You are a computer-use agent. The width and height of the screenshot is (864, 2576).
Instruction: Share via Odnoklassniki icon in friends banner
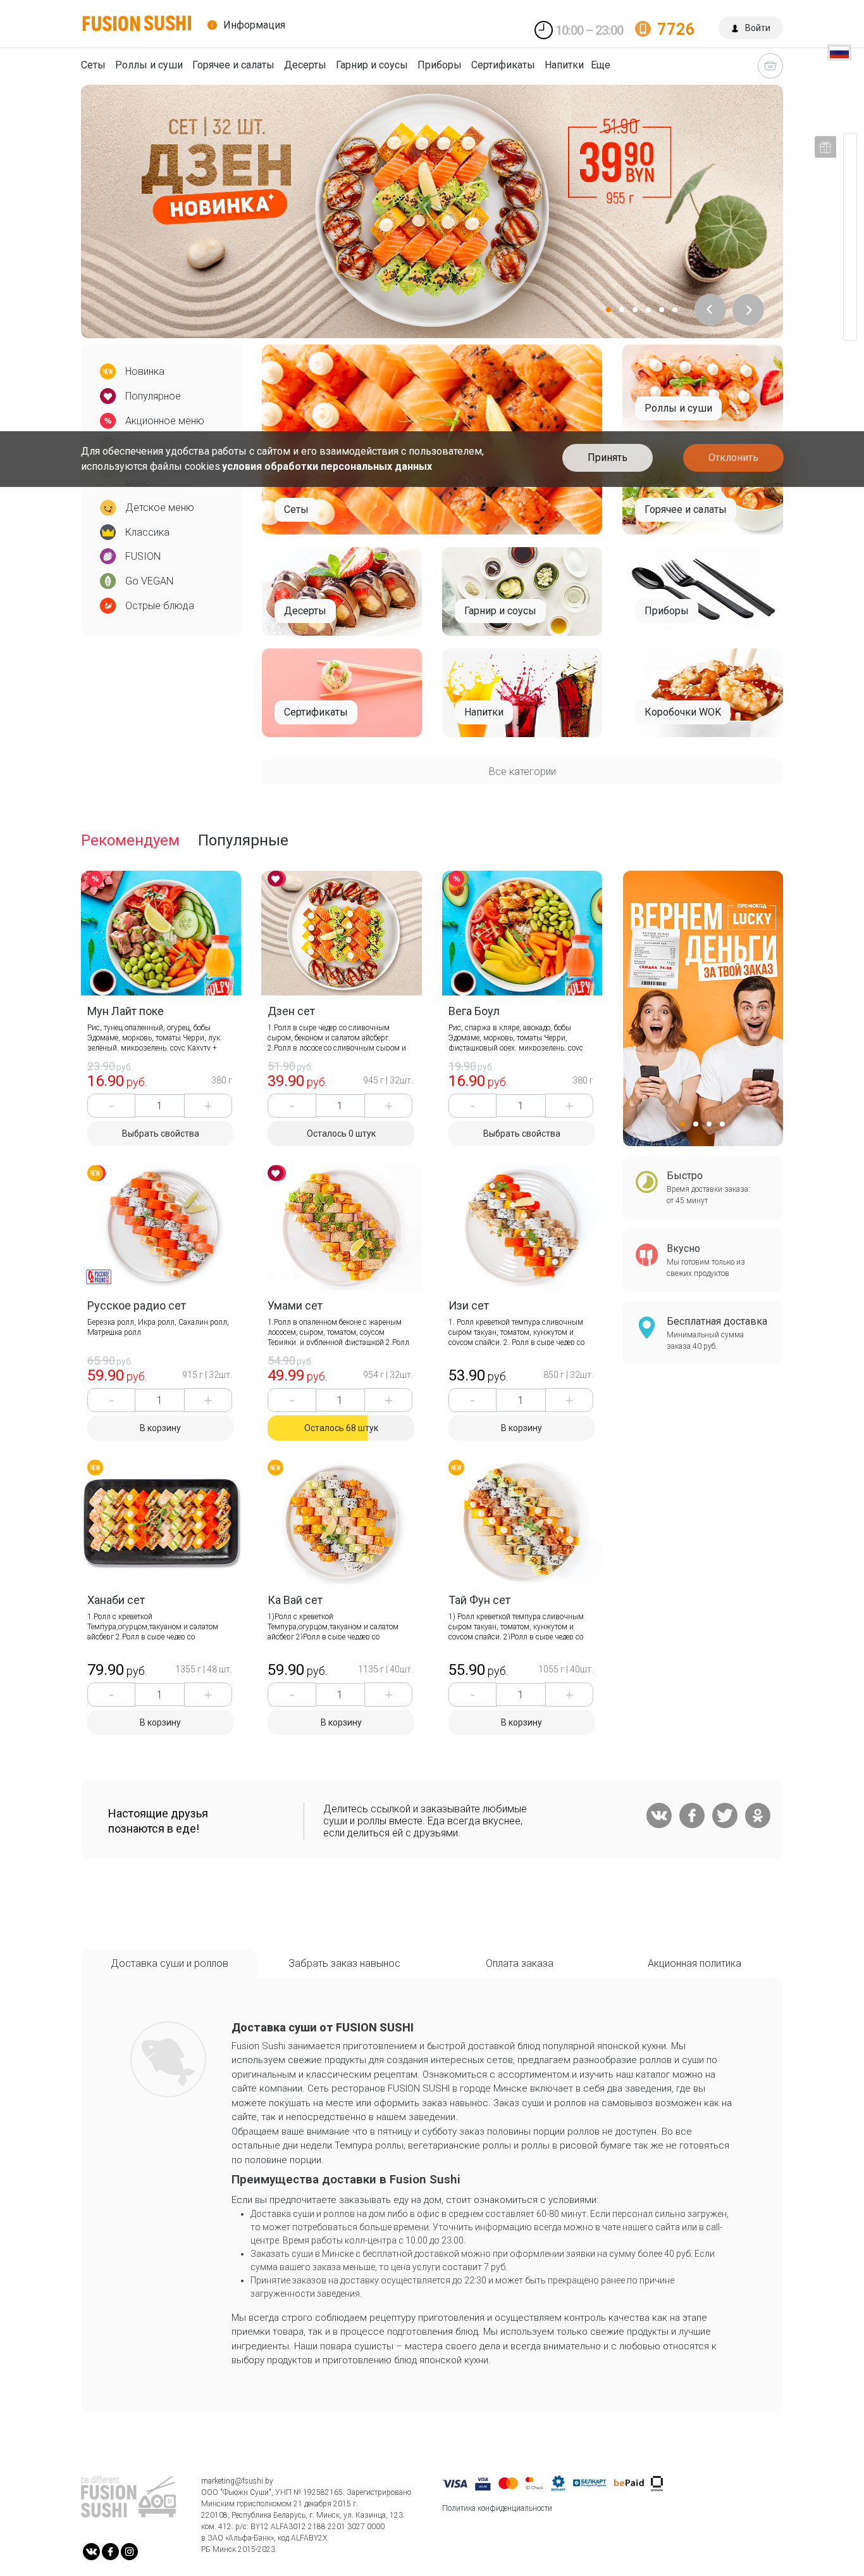(757, 1815)
